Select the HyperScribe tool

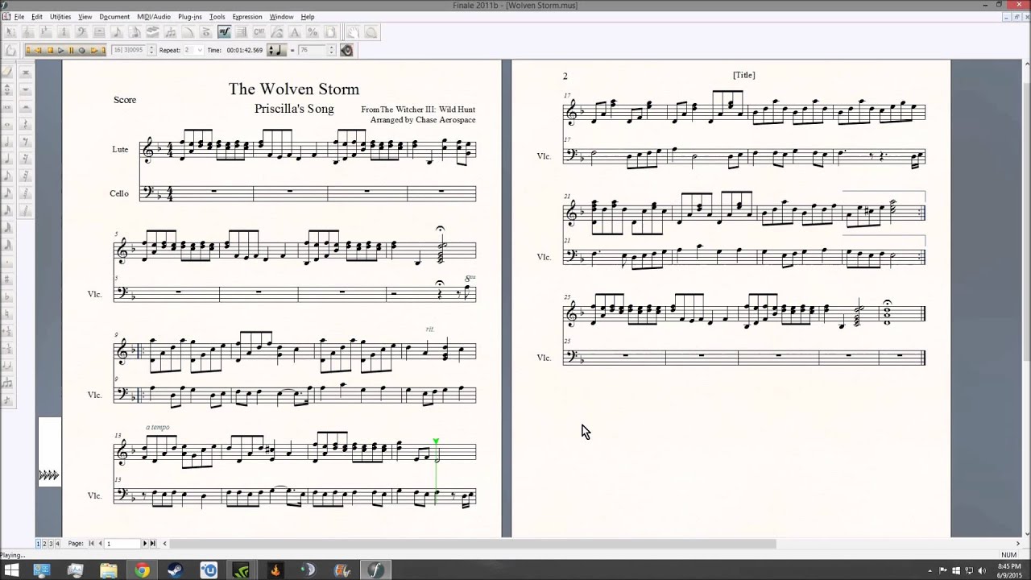pyautogui.click(x=152, y=32)
